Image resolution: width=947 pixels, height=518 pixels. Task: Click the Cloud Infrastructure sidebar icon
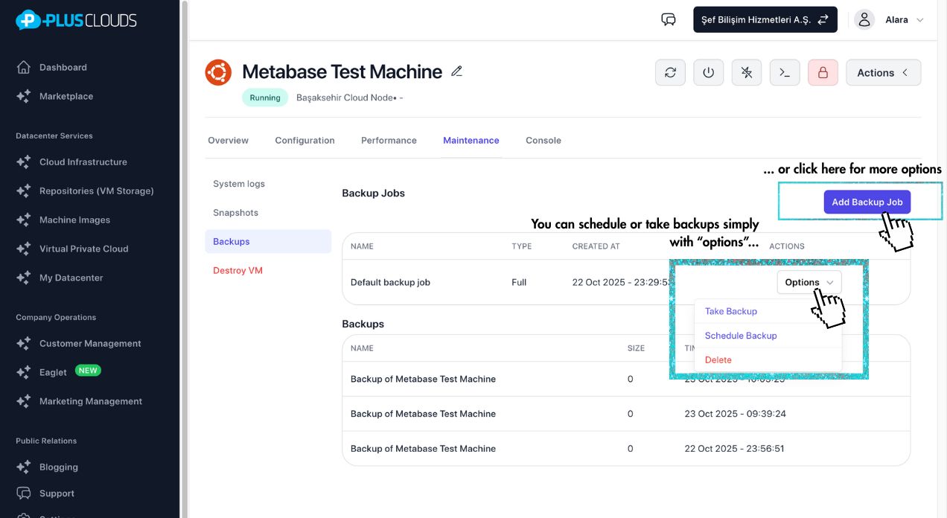coord(23,162)
